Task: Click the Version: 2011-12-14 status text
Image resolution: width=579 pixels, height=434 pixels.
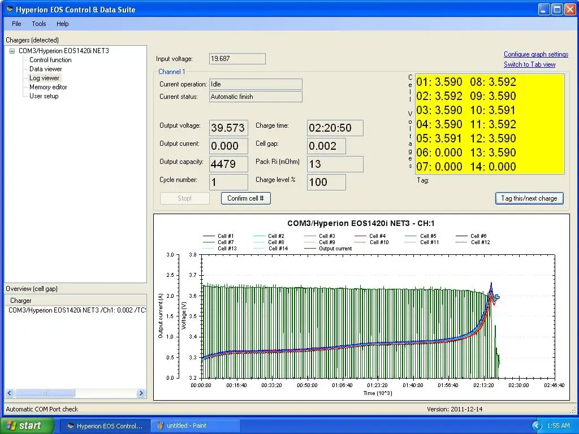Action: 455,409
